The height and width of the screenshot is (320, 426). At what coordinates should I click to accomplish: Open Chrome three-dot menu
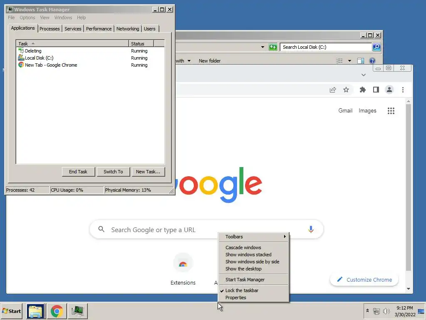tap(403, 90)
